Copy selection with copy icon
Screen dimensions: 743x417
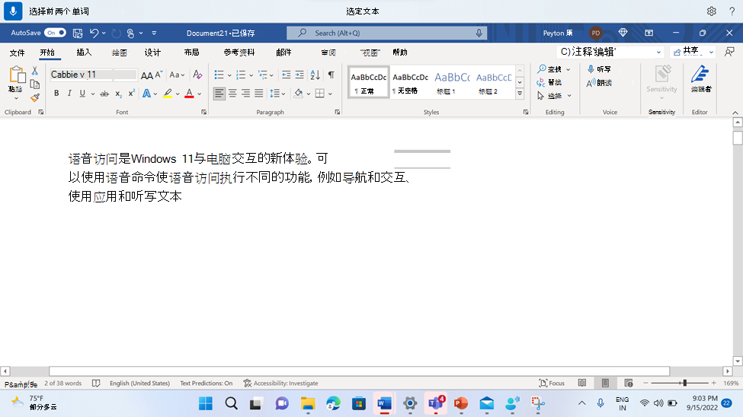tap(34, 84)
